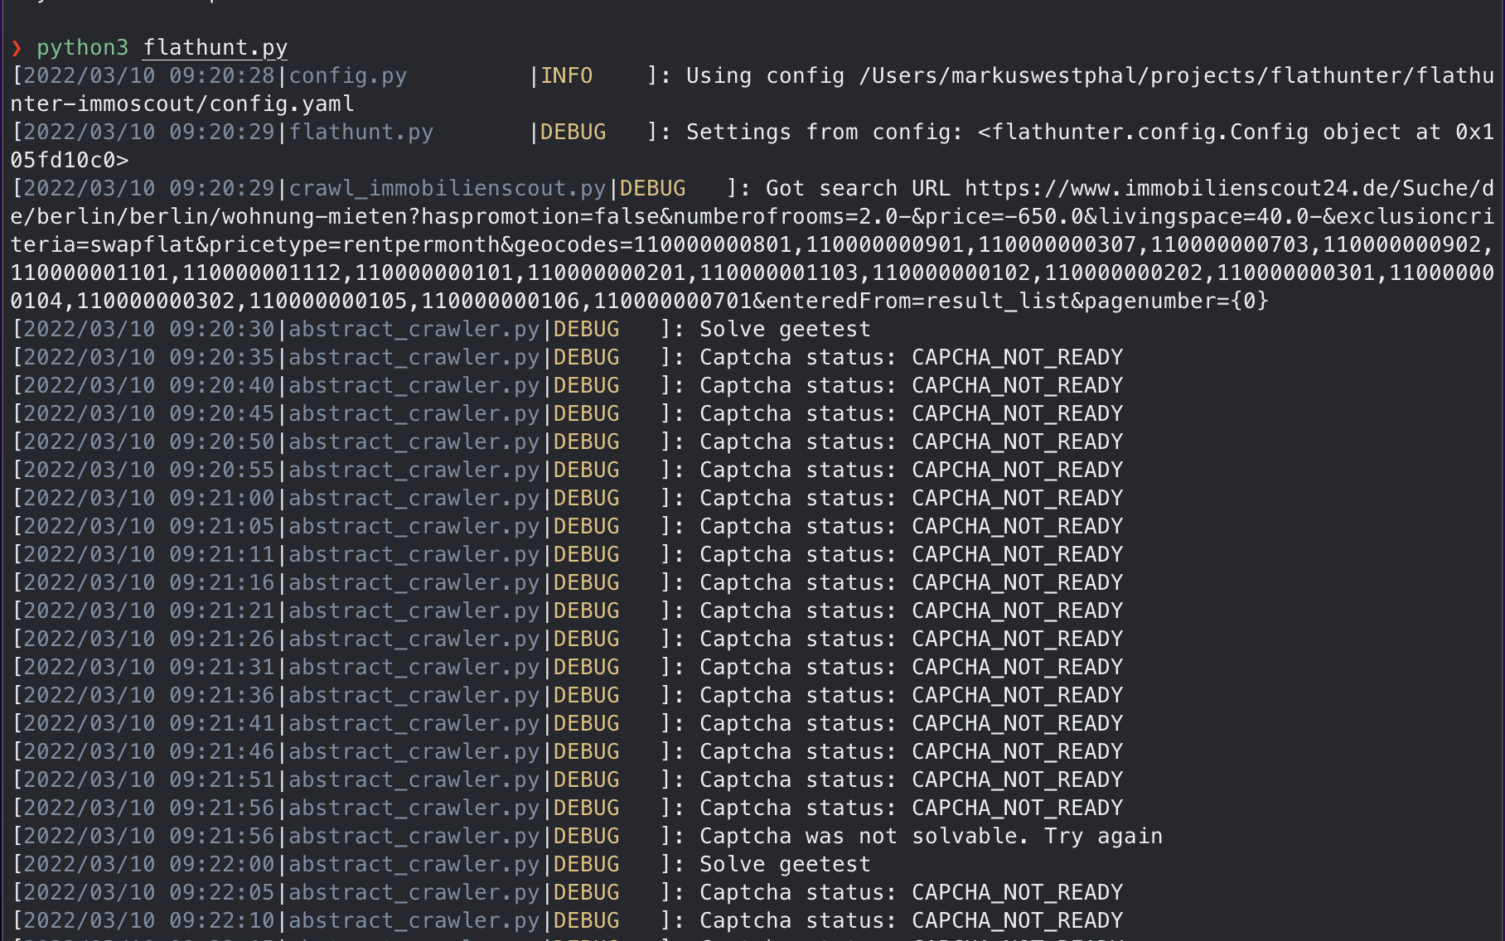Click the last CAPCHA_NOT_READY status message
Viewport: 1505px width, 941px height.
coord(1017,919)
